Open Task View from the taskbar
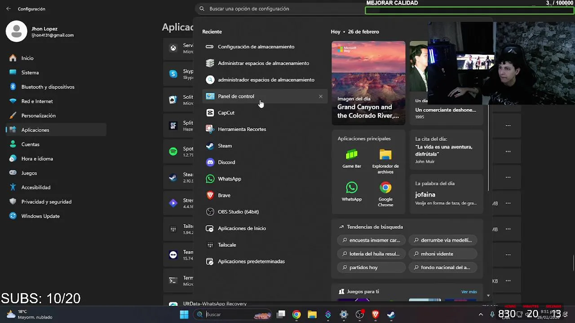 click(281, 314)
